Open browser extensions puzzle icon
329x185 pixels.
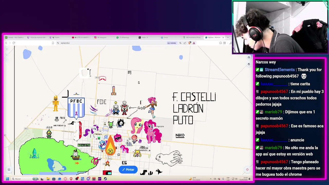(221, 43)
